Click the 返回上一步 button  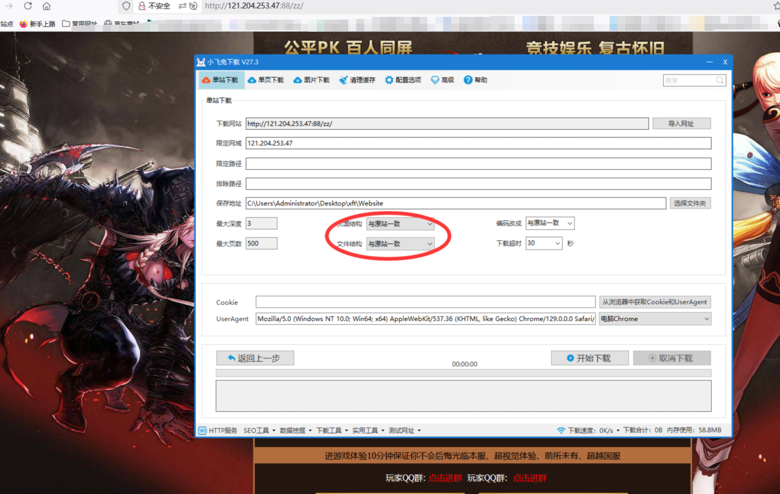click(x=255, y=358)
